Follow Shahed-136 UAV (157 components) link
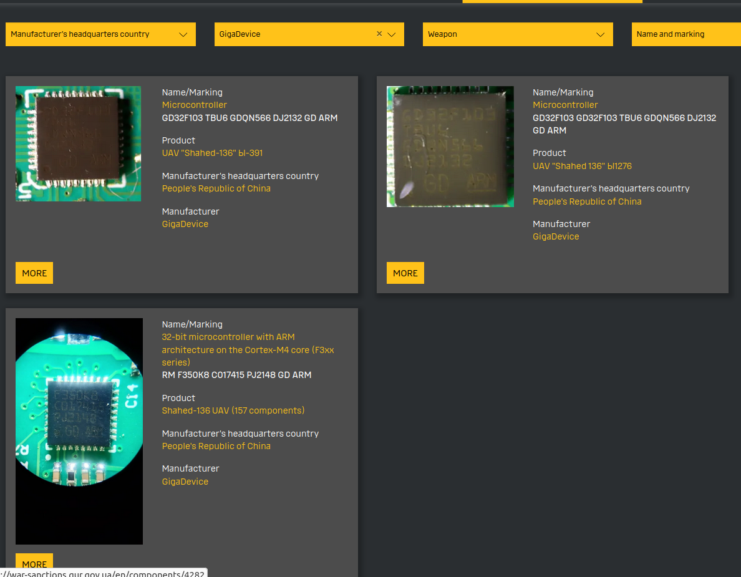The height and width of the screenshot is (577, 741). [x=233, y=410]
